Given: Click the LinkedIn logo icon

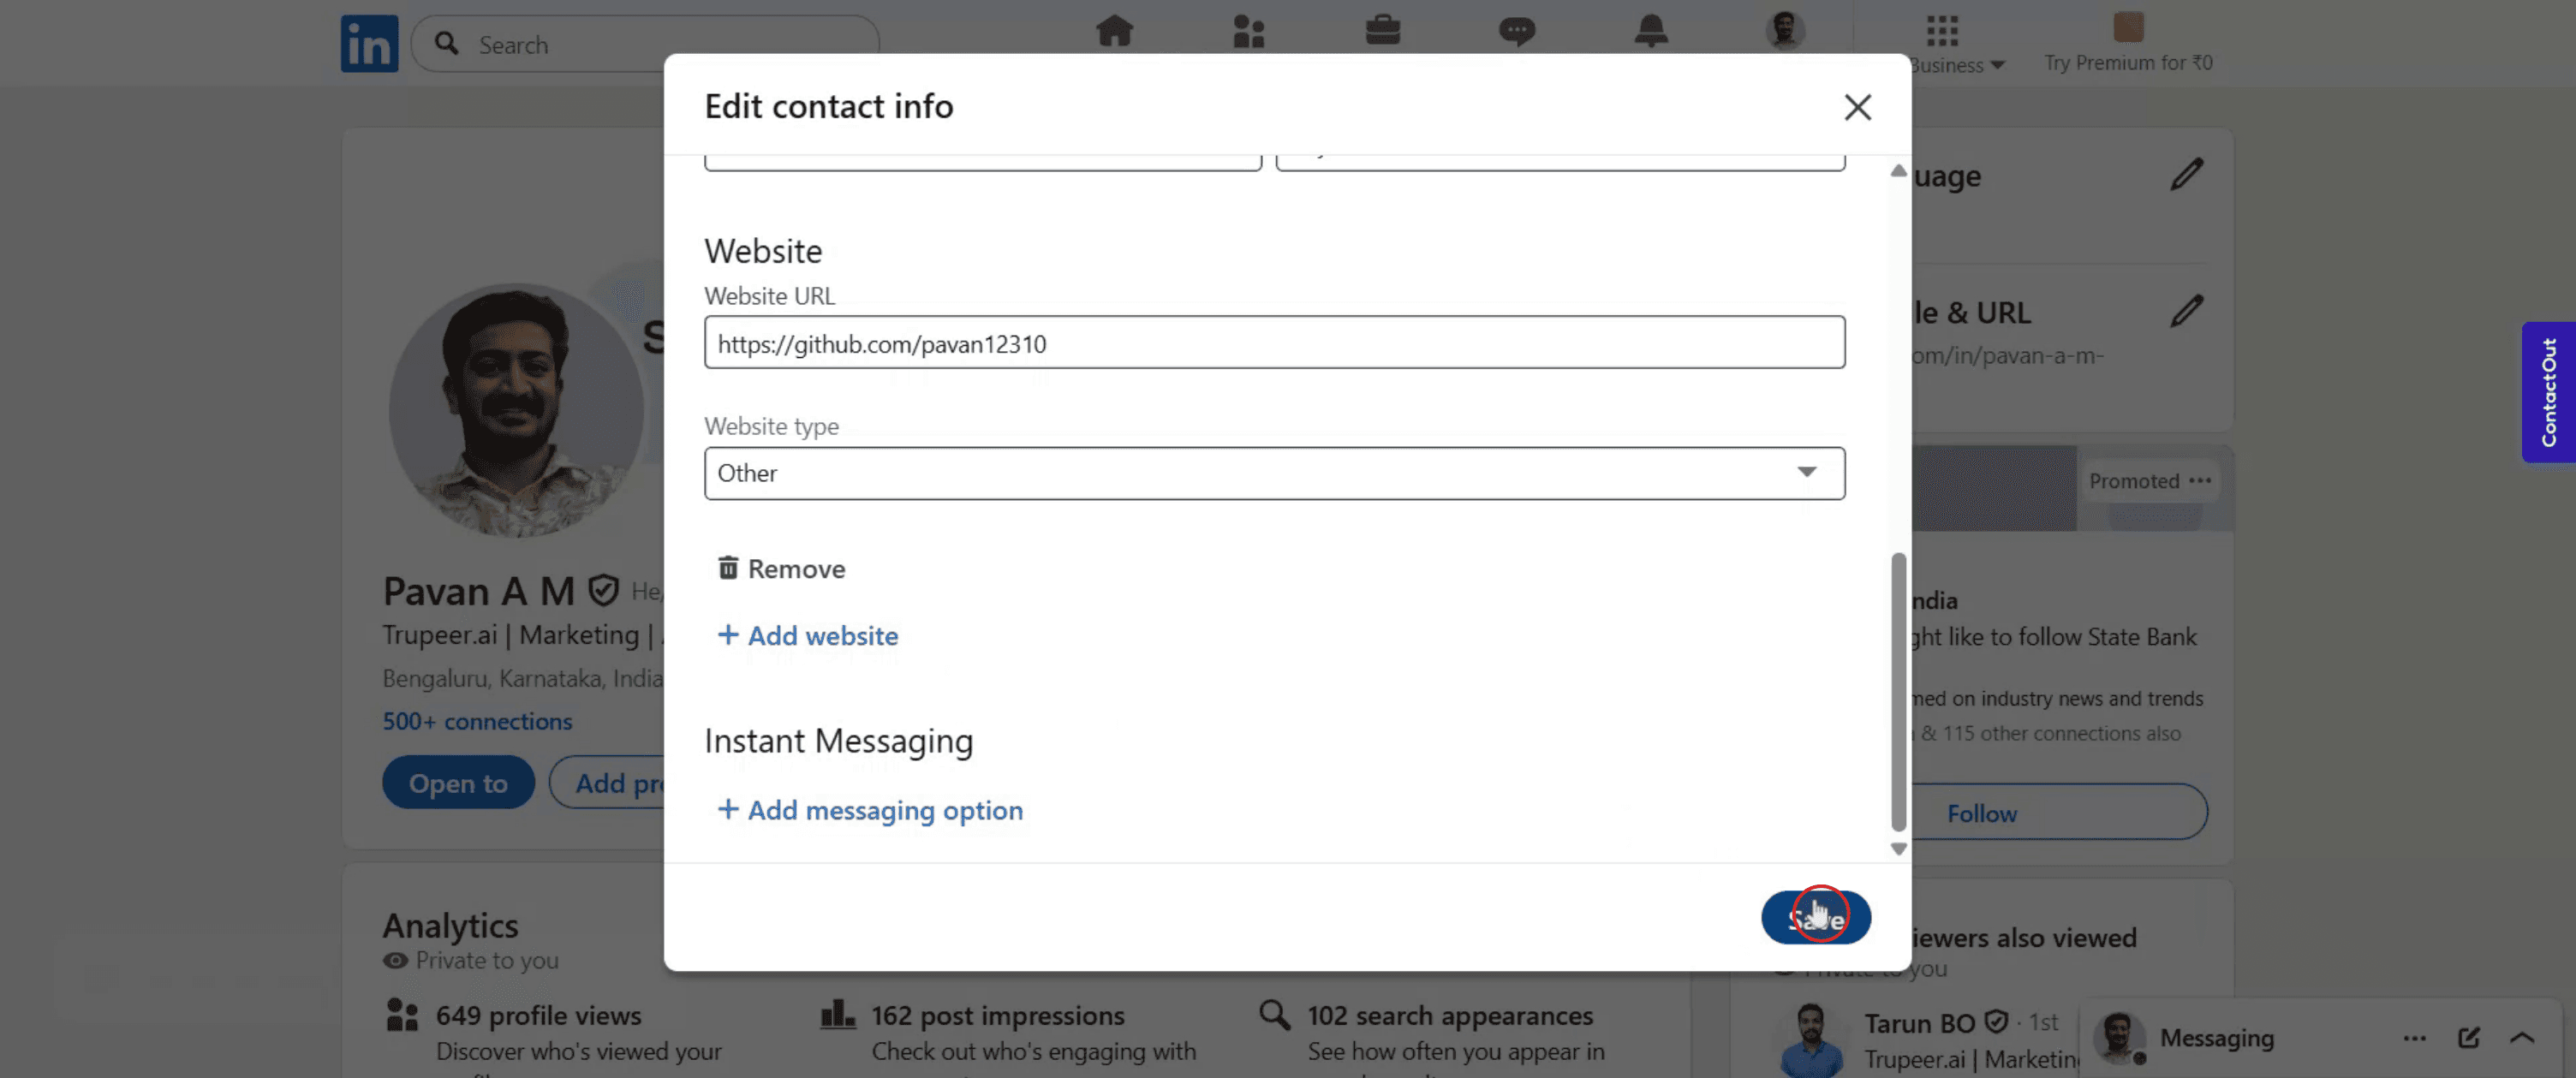Looking at the screenshot, I should pos(369,44).
